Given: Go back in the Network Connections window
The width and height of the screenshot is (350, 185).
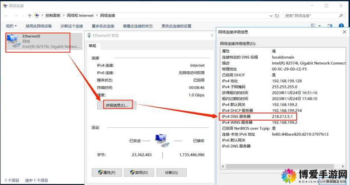Looking at the screenshot, I should coord(6,16).
